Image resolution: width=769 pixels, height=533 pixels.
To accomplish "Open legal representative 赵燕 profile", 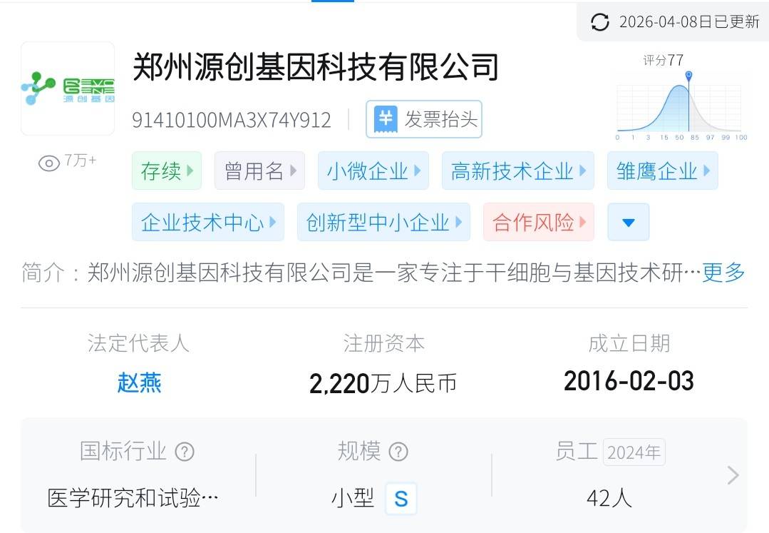I will (x=139, y=383).
